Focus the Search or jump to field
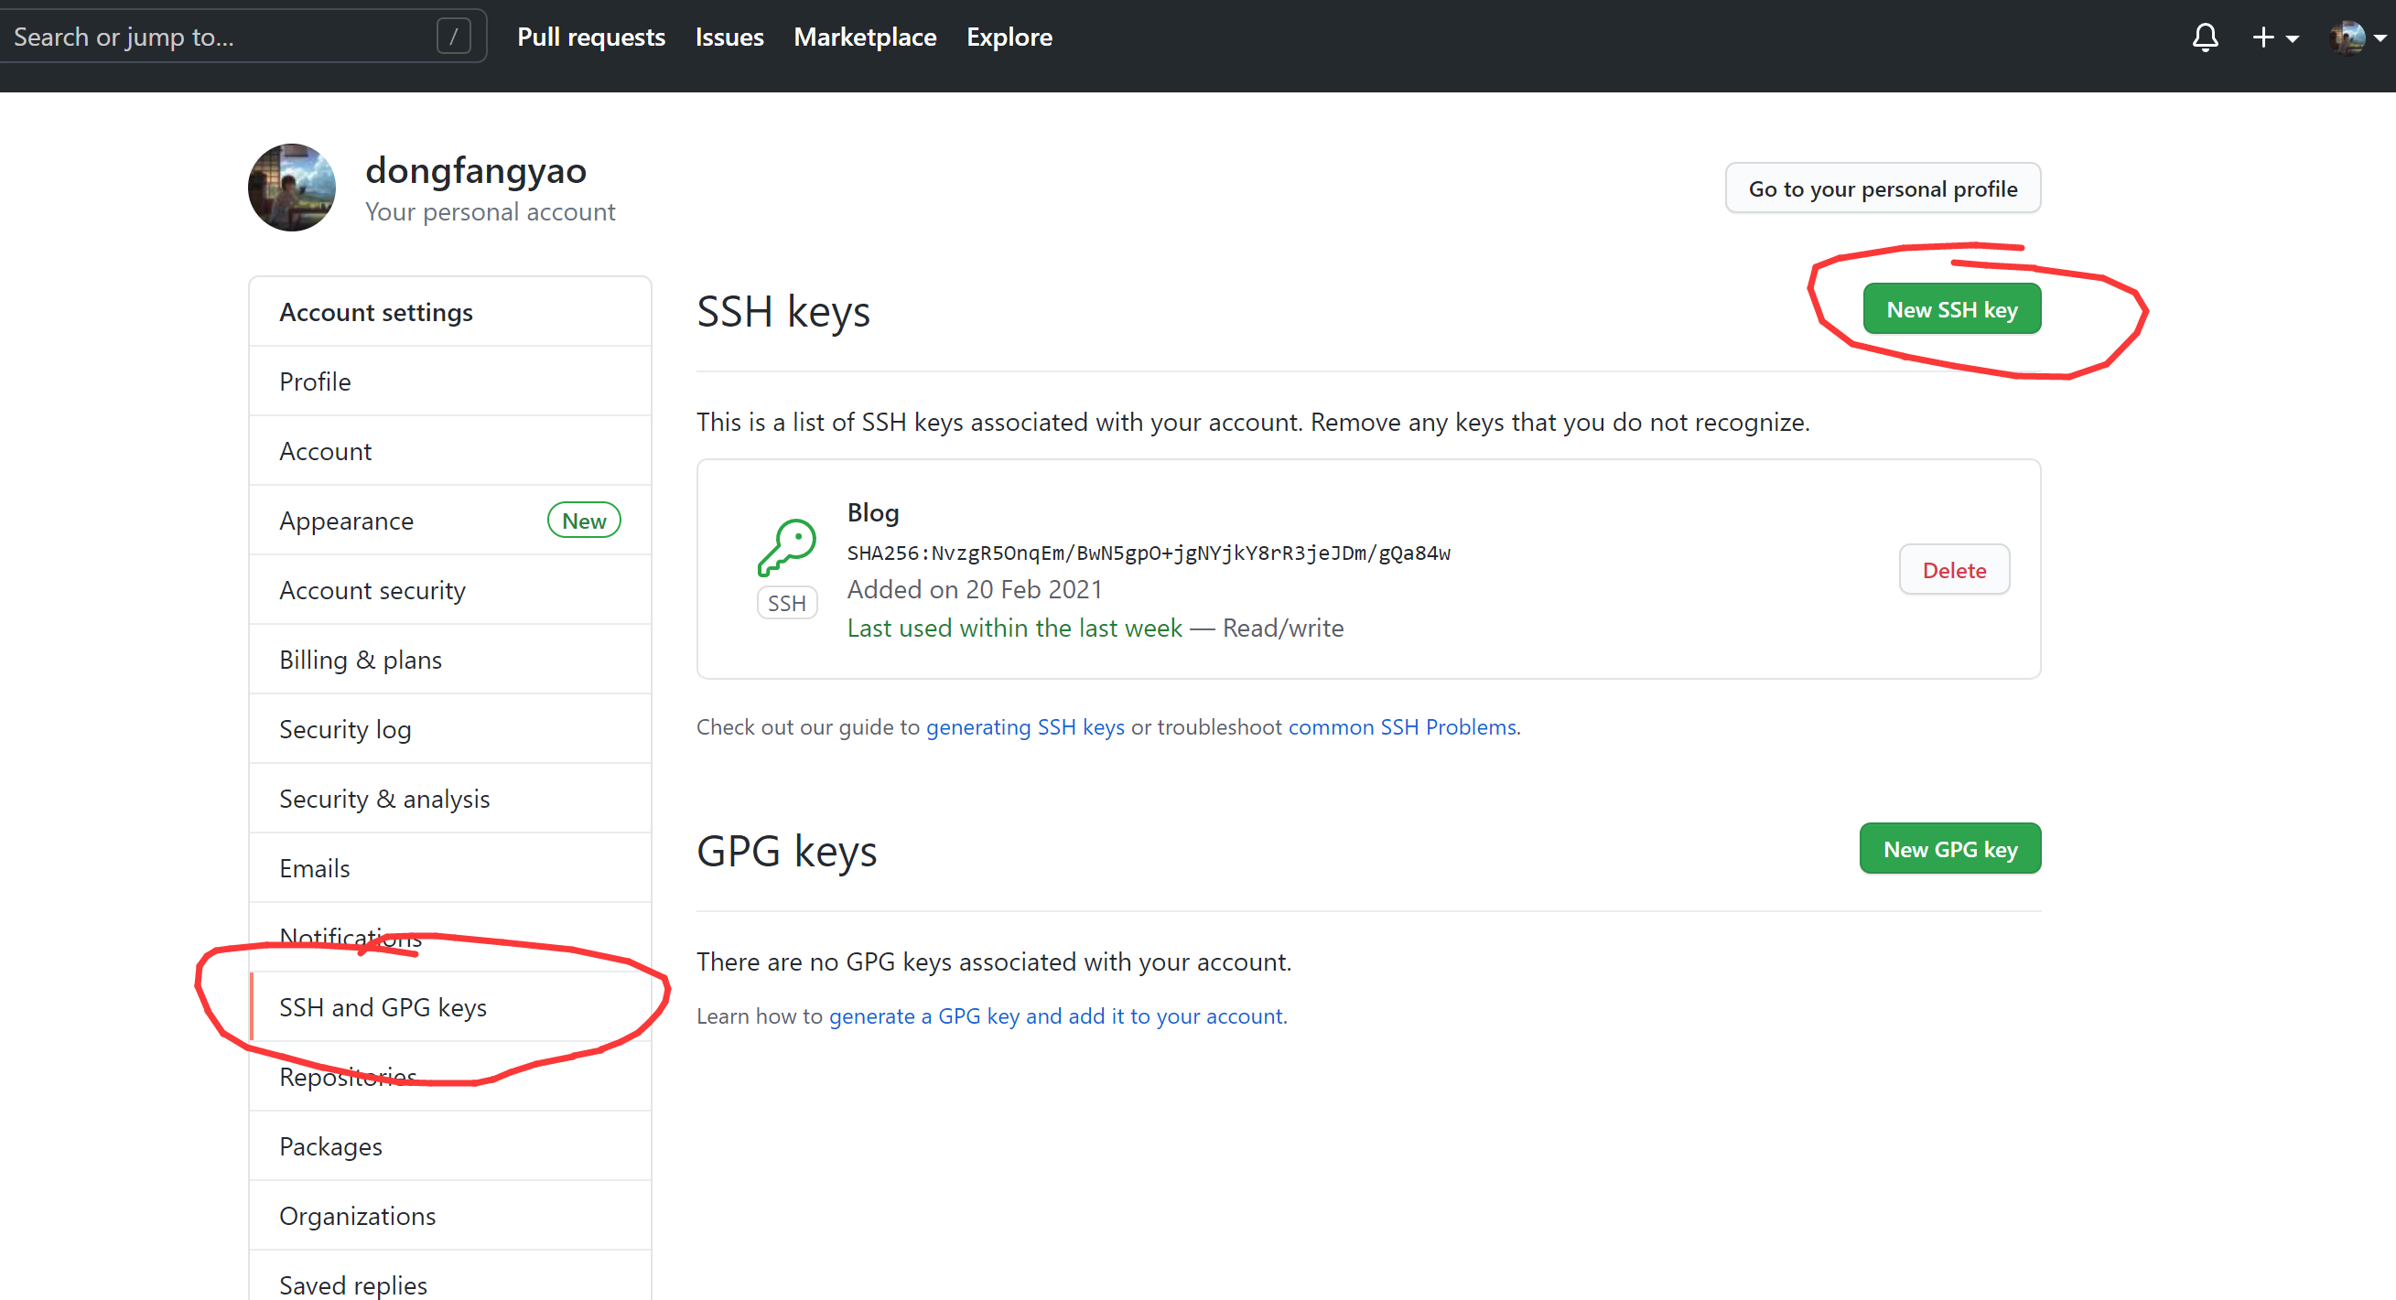Screen dimensions: 2396x1300 [242, 38]
